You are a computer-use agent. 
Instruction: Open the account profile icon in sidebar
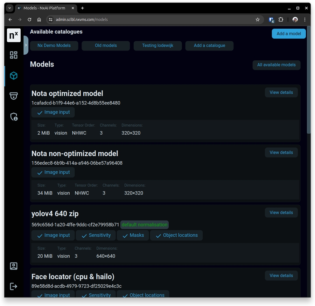point(14,266)
